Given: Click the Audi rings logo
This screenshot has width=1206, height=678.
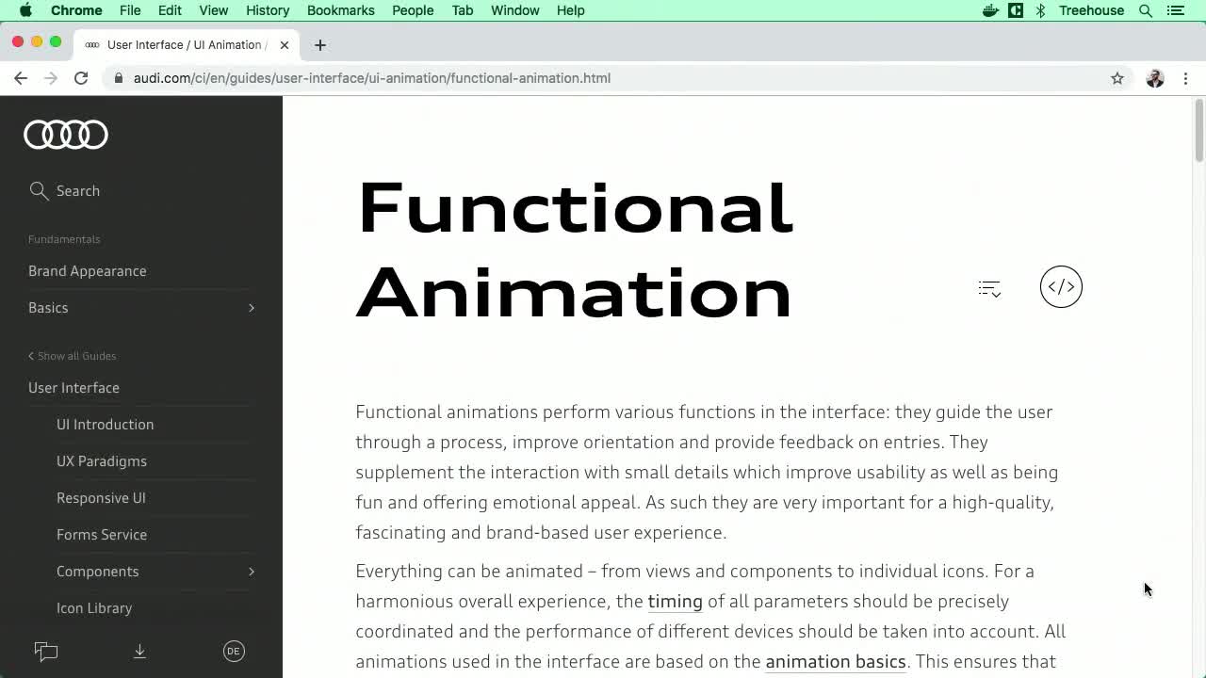Looking at the screenshot, I should pyautogui.click(x=66, y=135).
